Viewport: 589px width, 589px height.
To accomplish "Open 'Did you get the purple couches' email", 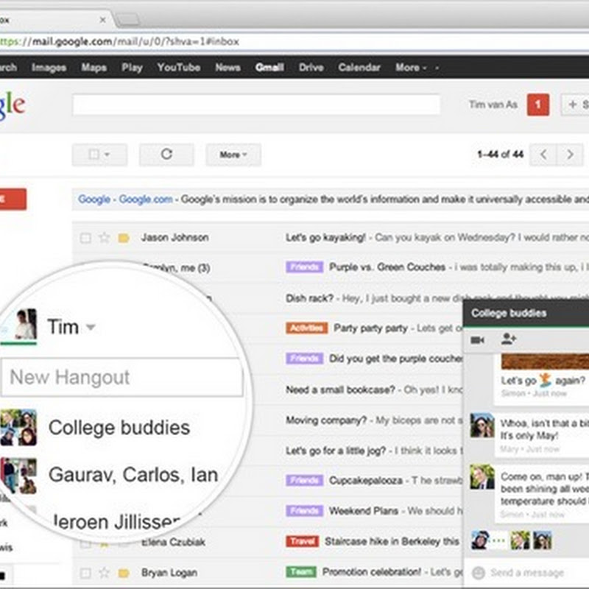I will tap(395, 359).
